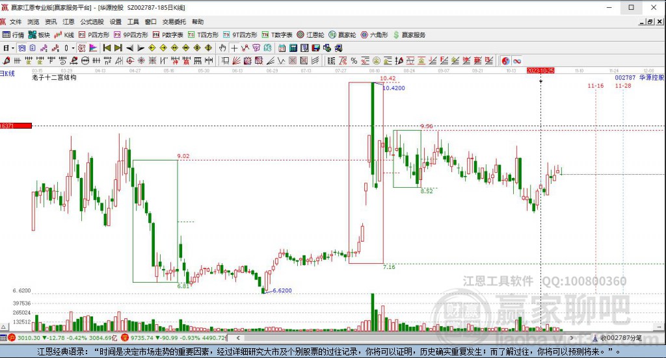Open the 浏览 menu
The image size is (666, 358).
click(x=33, y=21)
